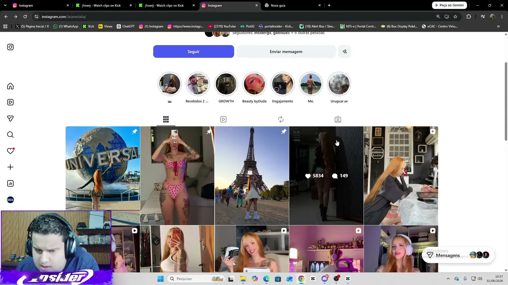
Task: Open the YouTube bookmark
Action: click(222, 27)
